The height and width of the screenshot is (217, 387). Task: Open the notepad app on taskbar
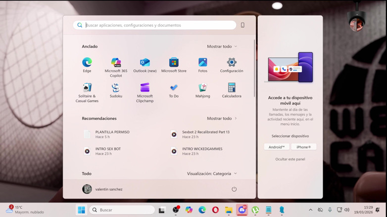click(x=269, y=210)
